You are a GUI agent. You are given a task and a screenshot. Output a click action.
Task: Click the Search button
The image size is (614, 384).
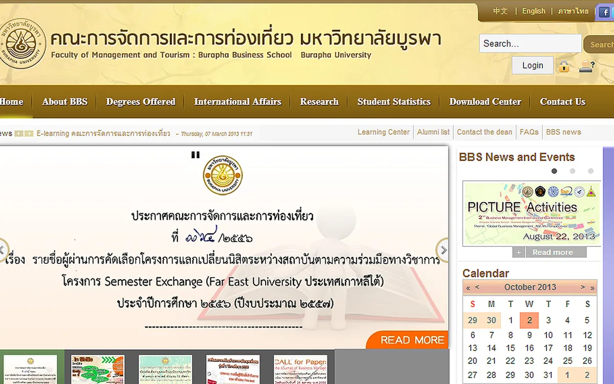pyautogui.click(x=600, y=45)
